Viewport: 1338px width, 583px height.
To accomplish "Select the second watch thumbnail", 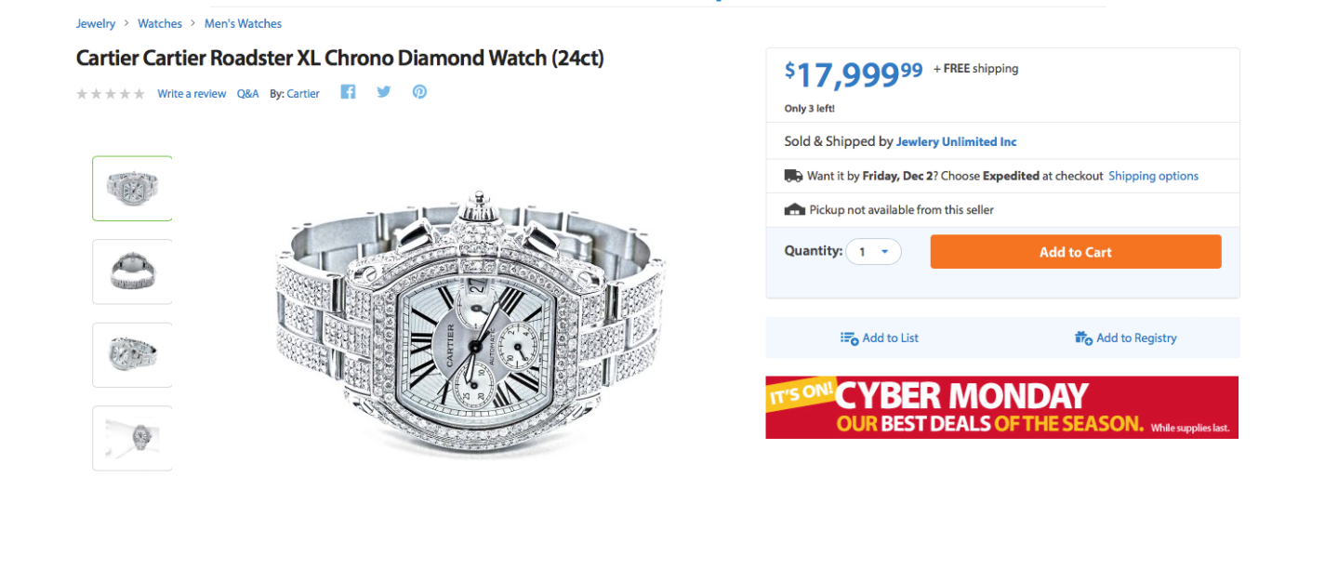I will coord(132,272).
